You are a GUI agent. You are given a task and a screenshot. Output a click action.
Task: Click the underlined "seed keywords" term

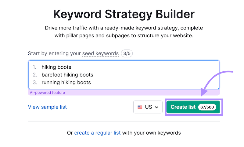pos(100,53)
